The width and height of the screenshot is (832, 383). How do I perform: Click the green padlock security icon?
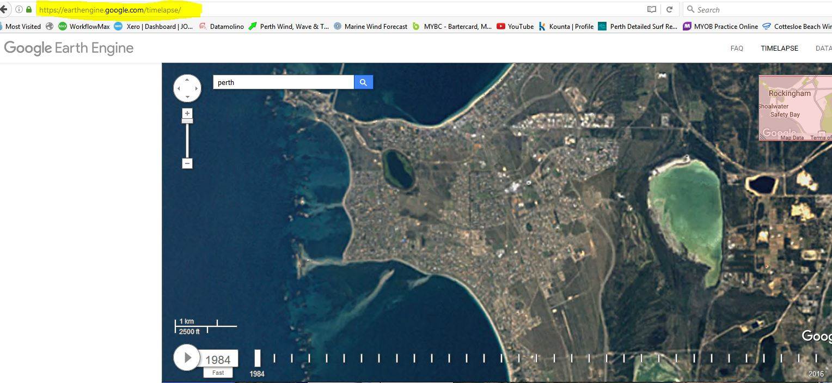click(x=29, y=9)
